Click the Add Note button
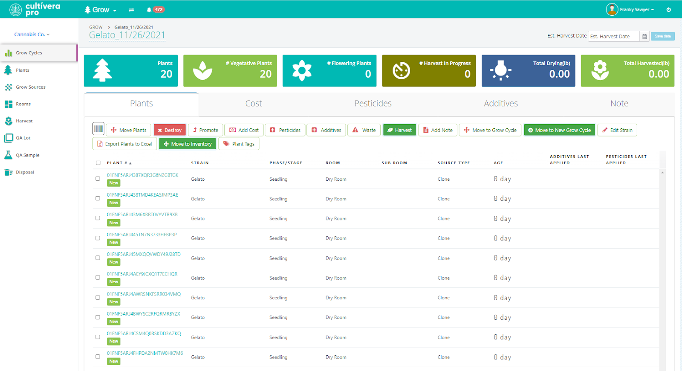 coord(438,130)
